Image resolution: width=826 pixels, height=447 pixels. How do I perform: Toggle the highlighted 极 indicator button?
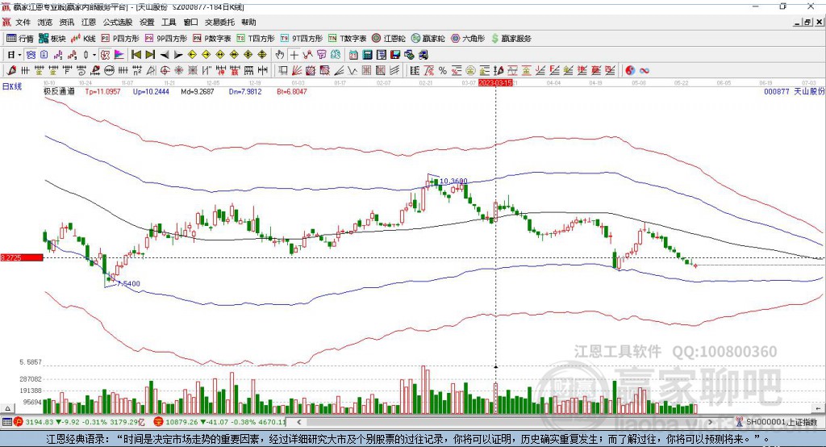[x=106, y=55]
